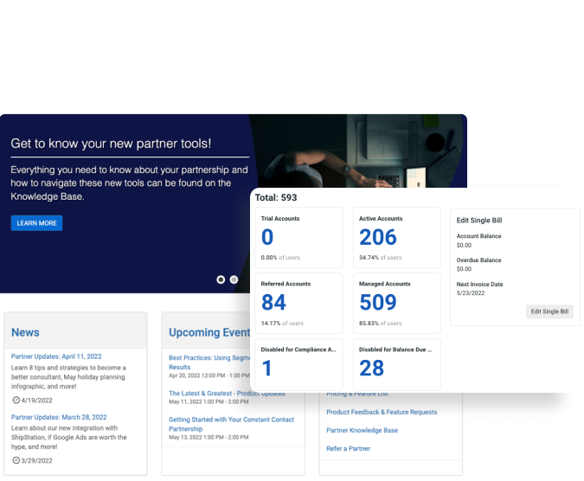This screenshot has height=481, width=584.
Task: Click the Disabled for Compliance card
Action: pos(298,364)
